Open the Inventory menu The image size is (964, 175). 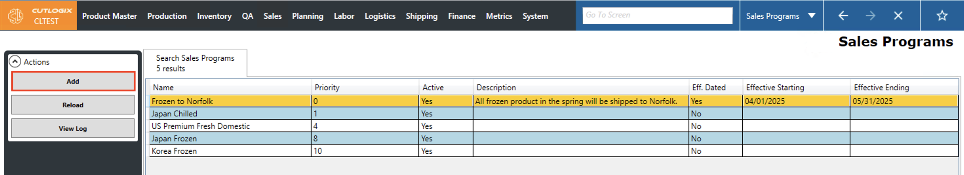[x=214, y=16]
